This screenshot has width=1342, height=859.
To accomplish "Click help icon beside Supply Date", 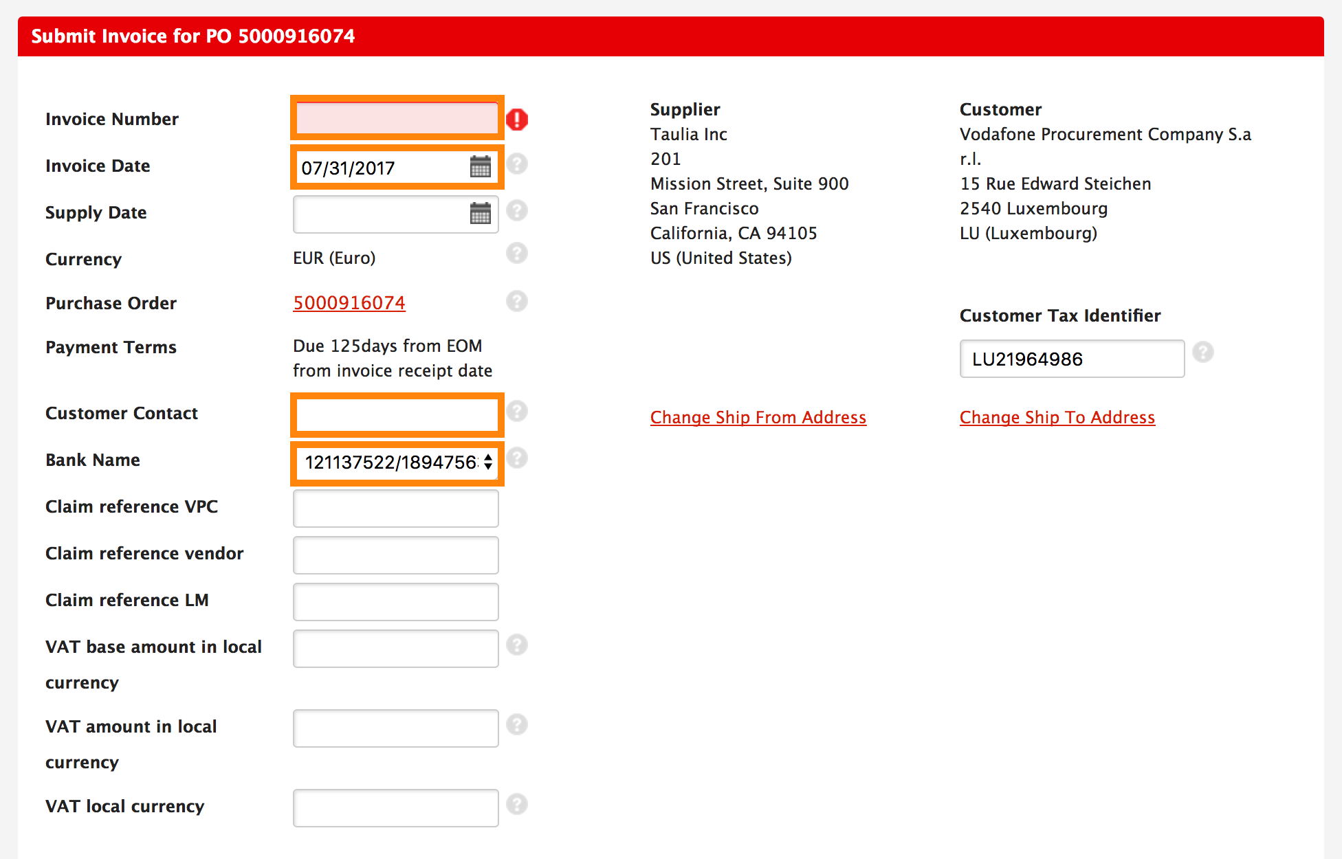I will 517,210.
